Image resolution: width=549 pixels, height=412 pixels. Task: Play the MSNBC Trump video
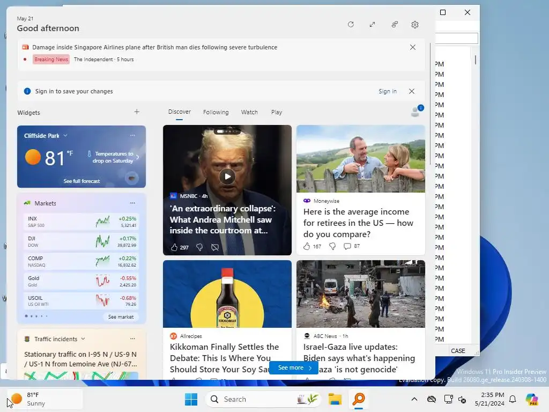coord(227,176)
